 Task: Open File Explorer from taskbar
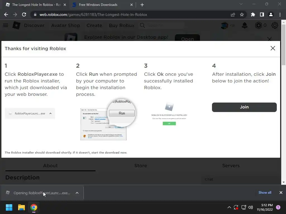pos(21,207)
